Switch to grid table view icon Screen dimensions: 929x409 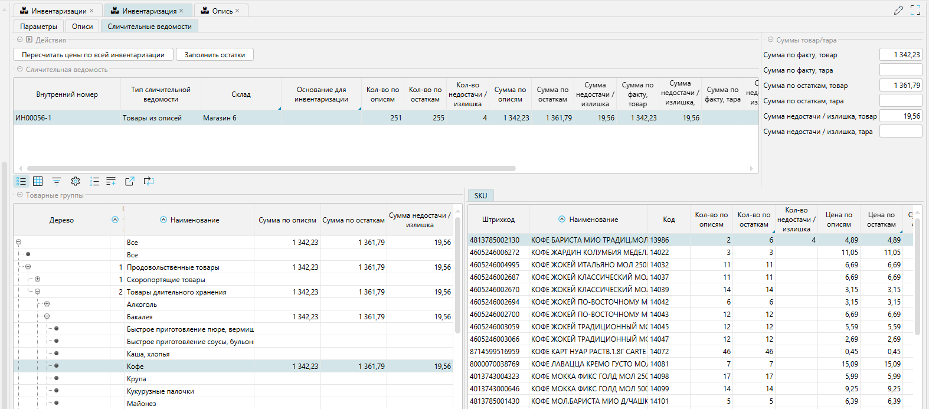38,181
